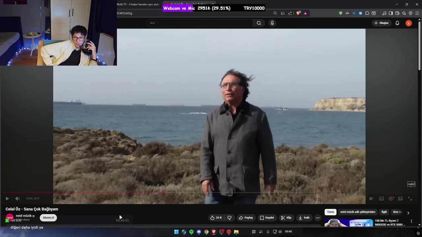The width and height of the screenshot is (422, 237).
Task: Select the Tümü filter chip
Action: coord(330,212)
